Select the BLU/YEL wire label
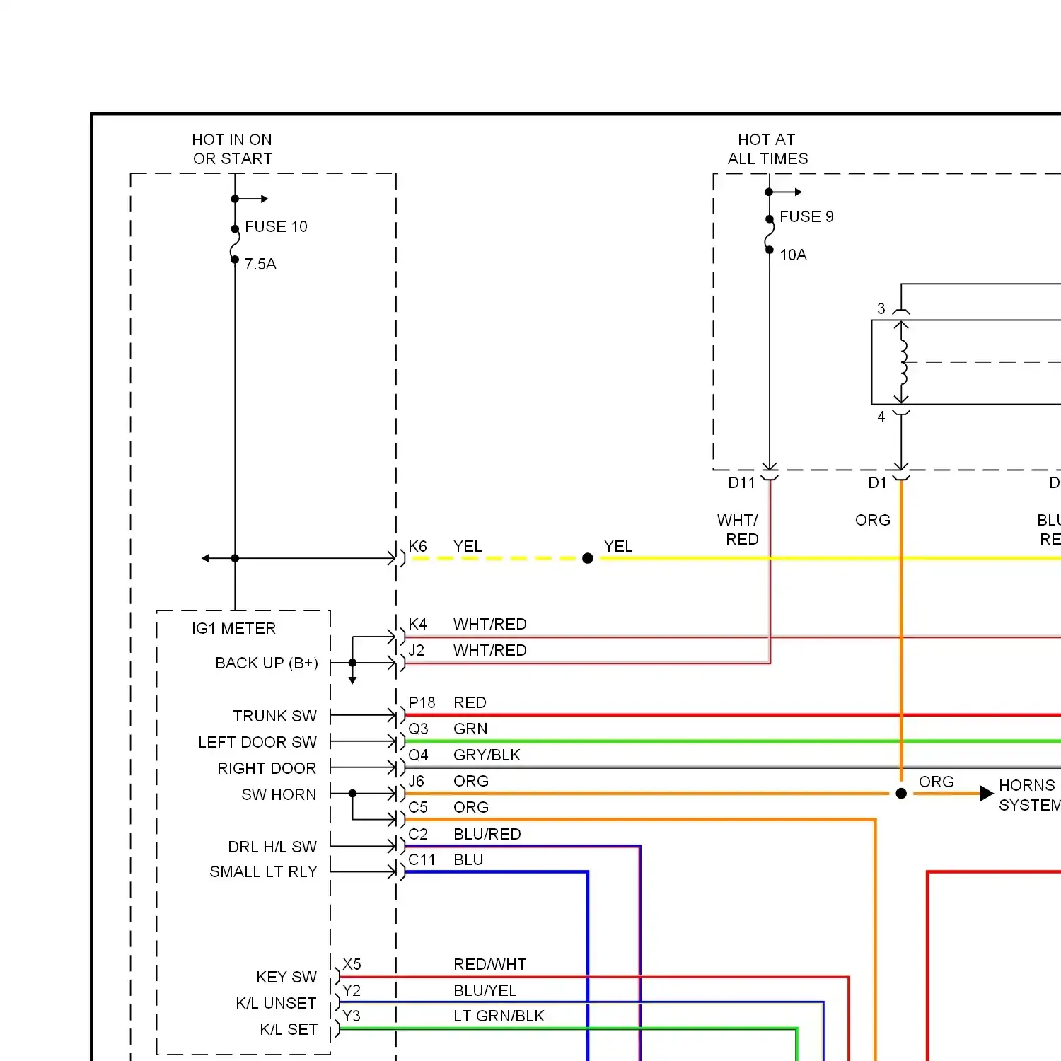 pos(485,990)
